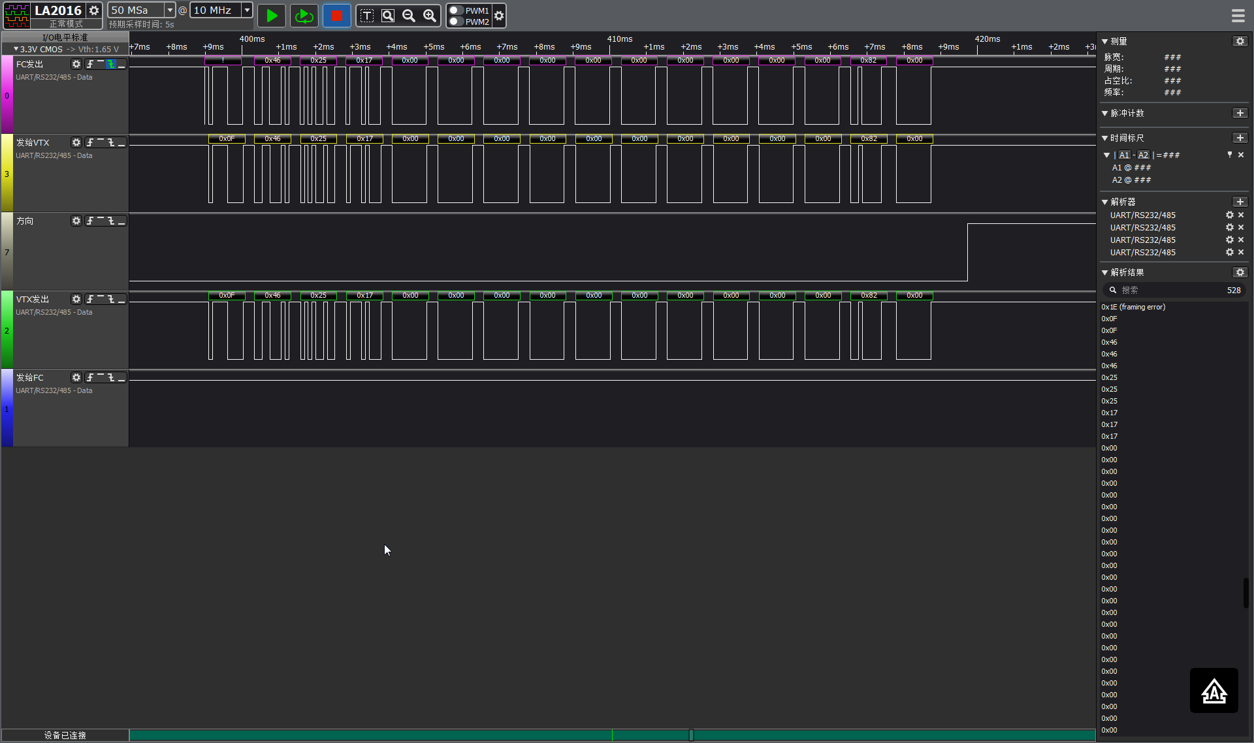Image resolution: width=1254 pixels, height=743 pixels.
Task: Open PWM settings gear
Action: [x=499, y=16]
